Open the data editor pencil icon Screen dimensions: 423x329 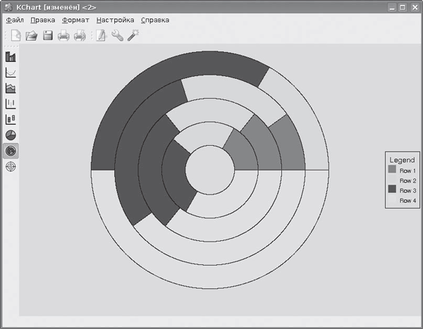pos(101,36)
